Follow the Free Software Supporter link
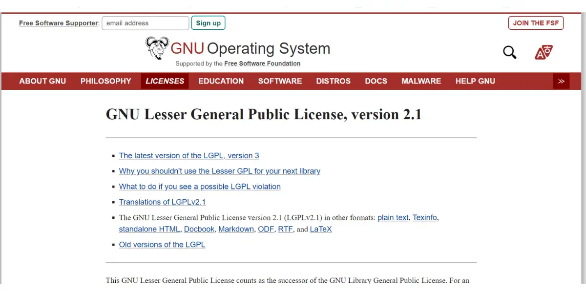 tap(59, 23)
